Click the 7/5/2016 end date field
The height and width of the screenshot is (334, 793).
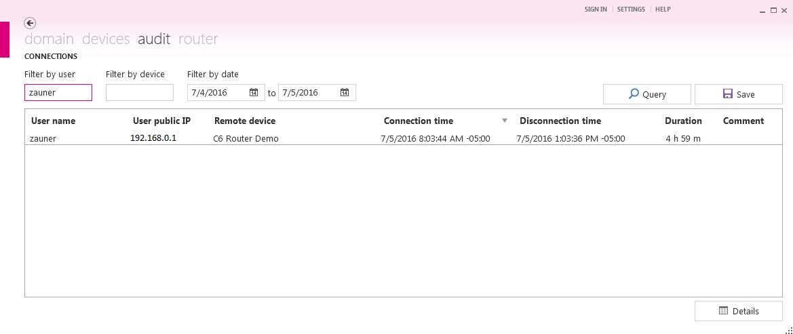pyautogui.click(x=317, y=92)
